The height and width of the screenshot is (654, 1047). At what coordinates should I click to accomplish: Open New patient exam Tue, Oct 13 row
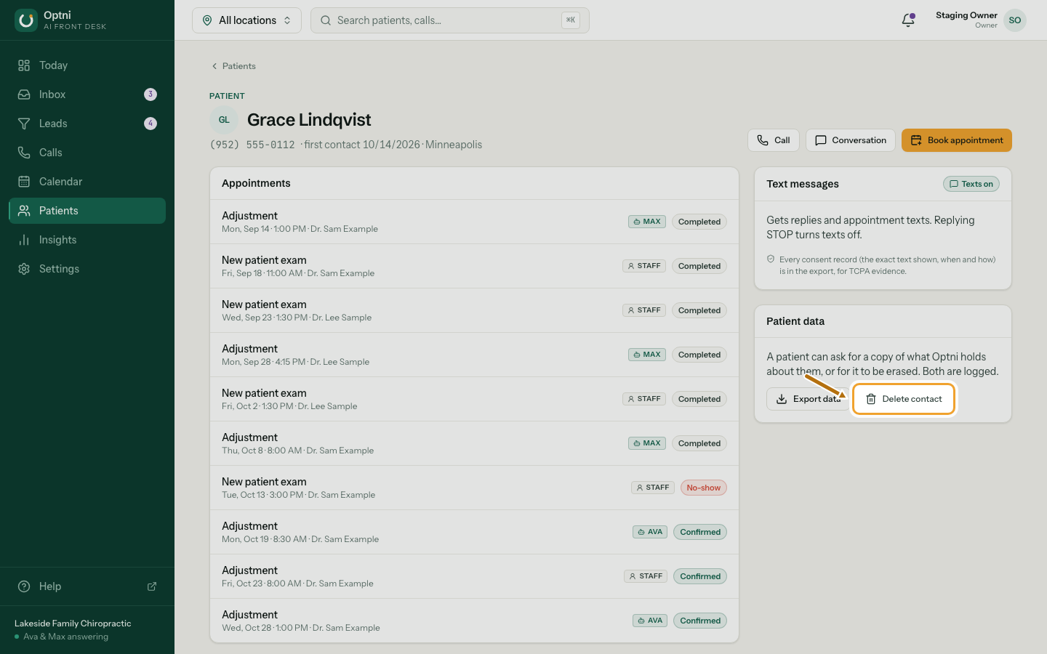tap(474, 488)
